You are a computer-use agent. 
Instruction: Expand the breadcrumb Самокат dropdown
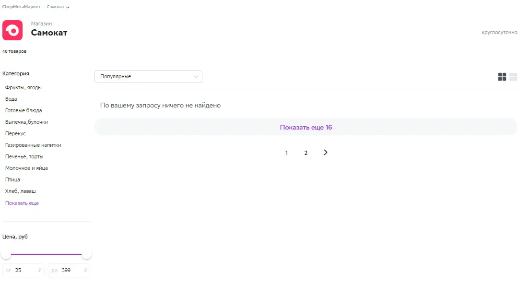pos(58,7)
